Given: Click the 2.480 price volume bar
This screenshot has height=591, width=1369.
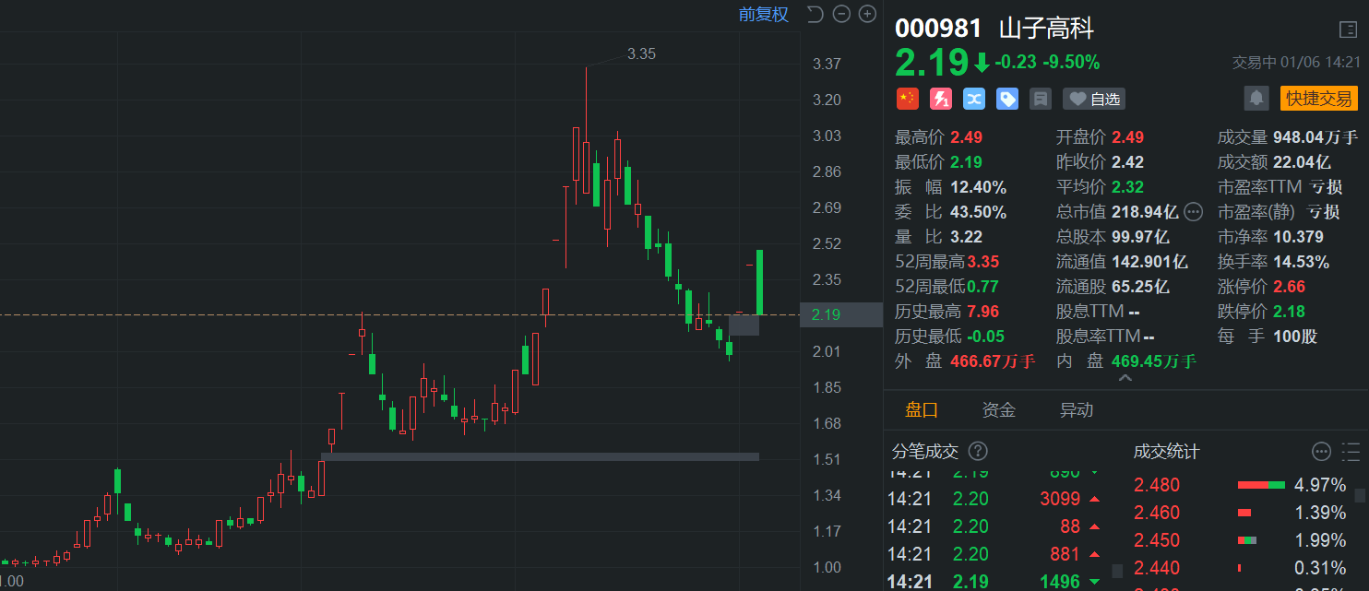Looking at the screenshot, I should click(1261, 485).
